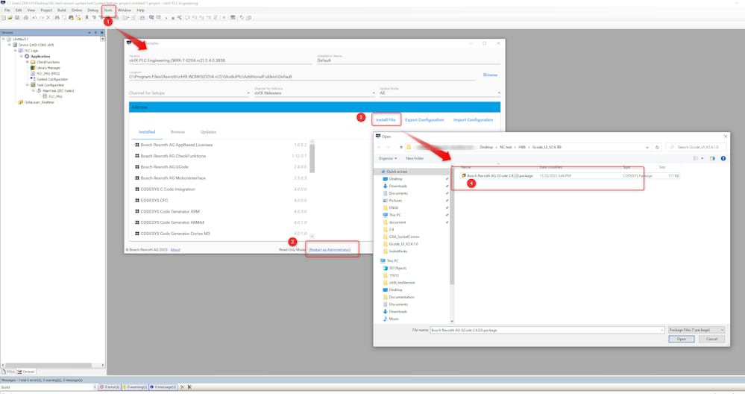Screen dimensions: 745x394
Task: Click New folder in Open dialog
Action: pyautogui.click(x=415, y=158)
